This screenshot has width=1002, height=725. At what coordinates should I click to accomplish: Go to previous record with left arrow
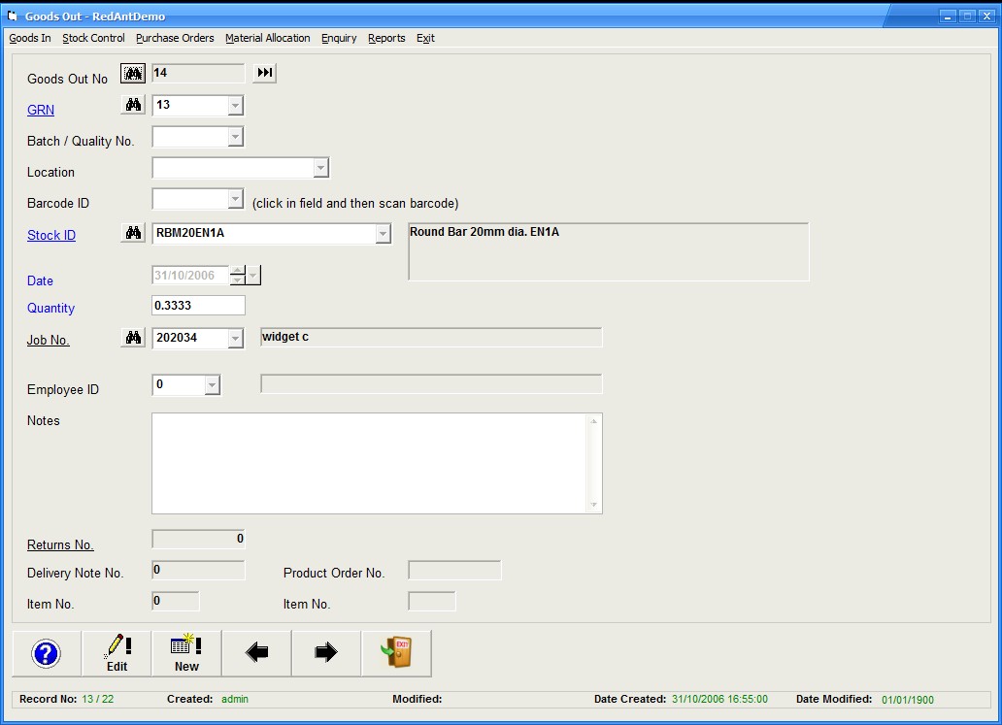click(x=256, y=653)
